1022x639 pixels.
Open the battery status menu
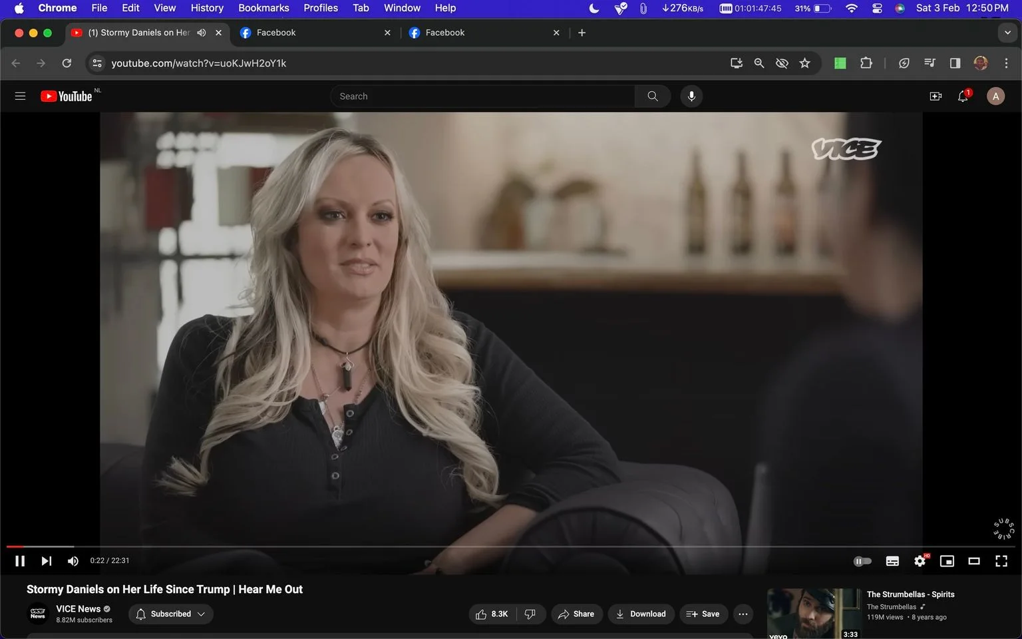tap(813, 8)
